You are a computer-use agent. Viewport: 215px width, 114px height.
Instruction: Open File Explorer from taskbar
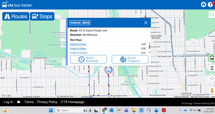[x=134, y=110]
